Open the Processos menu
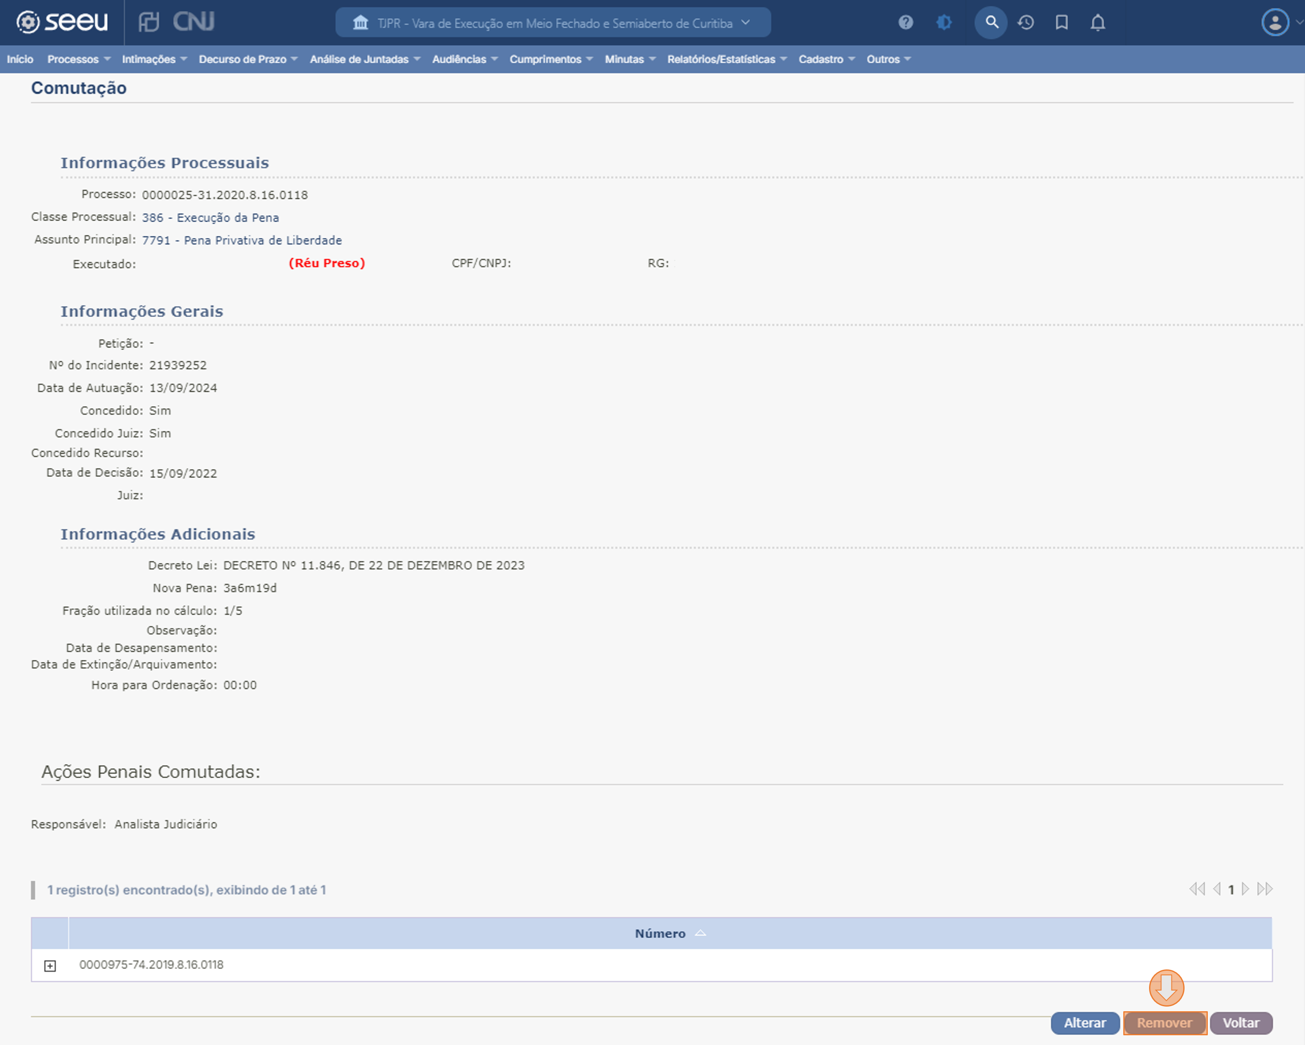Image resolution: width=1305 pixels, height=1045 pixels. click(x=79, y=59)
